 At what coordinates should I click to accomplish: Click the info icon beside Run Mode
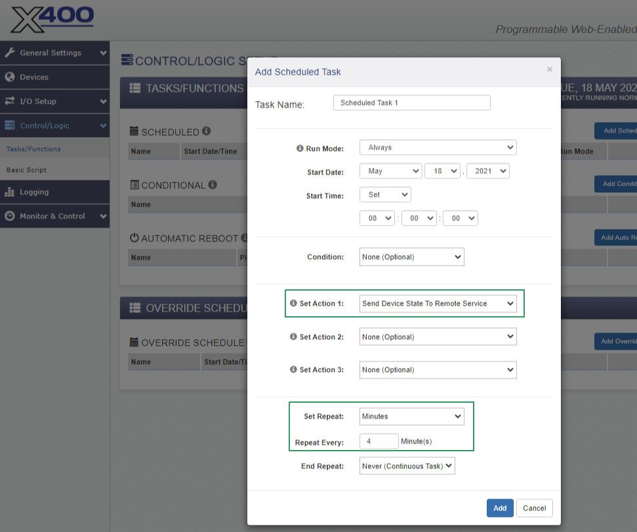[x=300, y=148]
